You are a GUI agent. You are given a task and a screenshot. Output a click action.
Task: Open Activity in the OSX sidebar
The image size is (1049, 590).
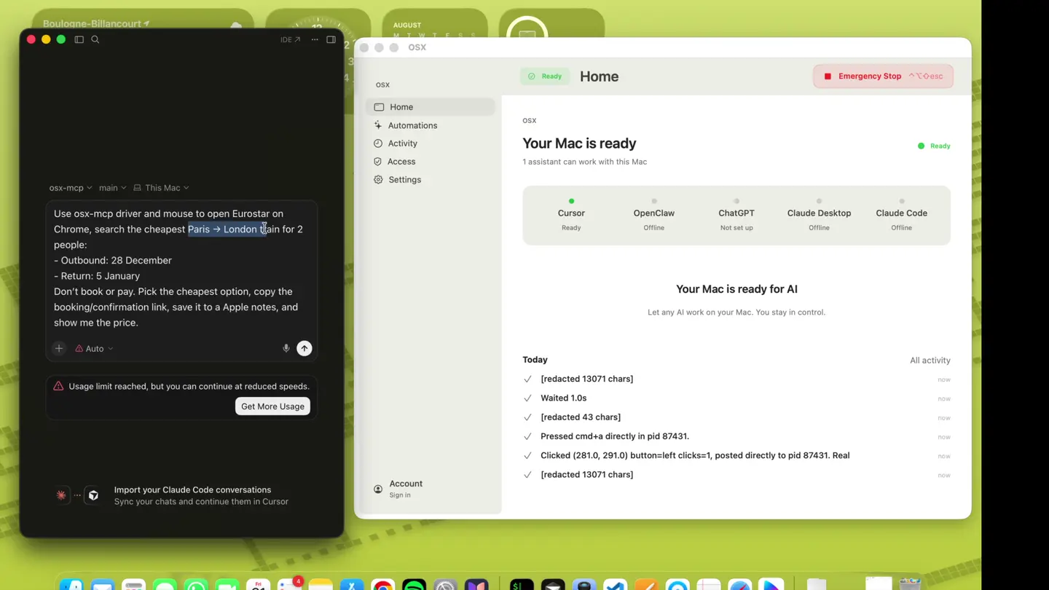click(x=430, y=143)
